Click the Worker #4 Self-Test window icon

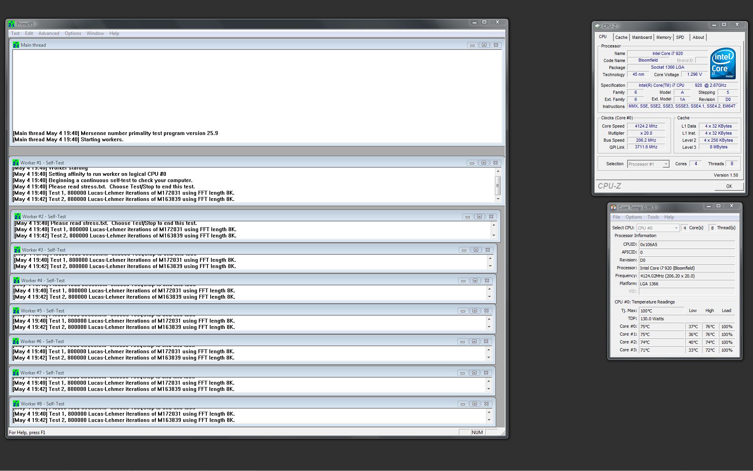tap(16, 280)
